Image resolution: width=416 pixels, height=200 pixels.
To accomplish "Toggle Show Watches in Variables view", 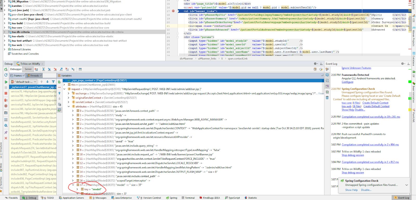I will click(60, 110).
